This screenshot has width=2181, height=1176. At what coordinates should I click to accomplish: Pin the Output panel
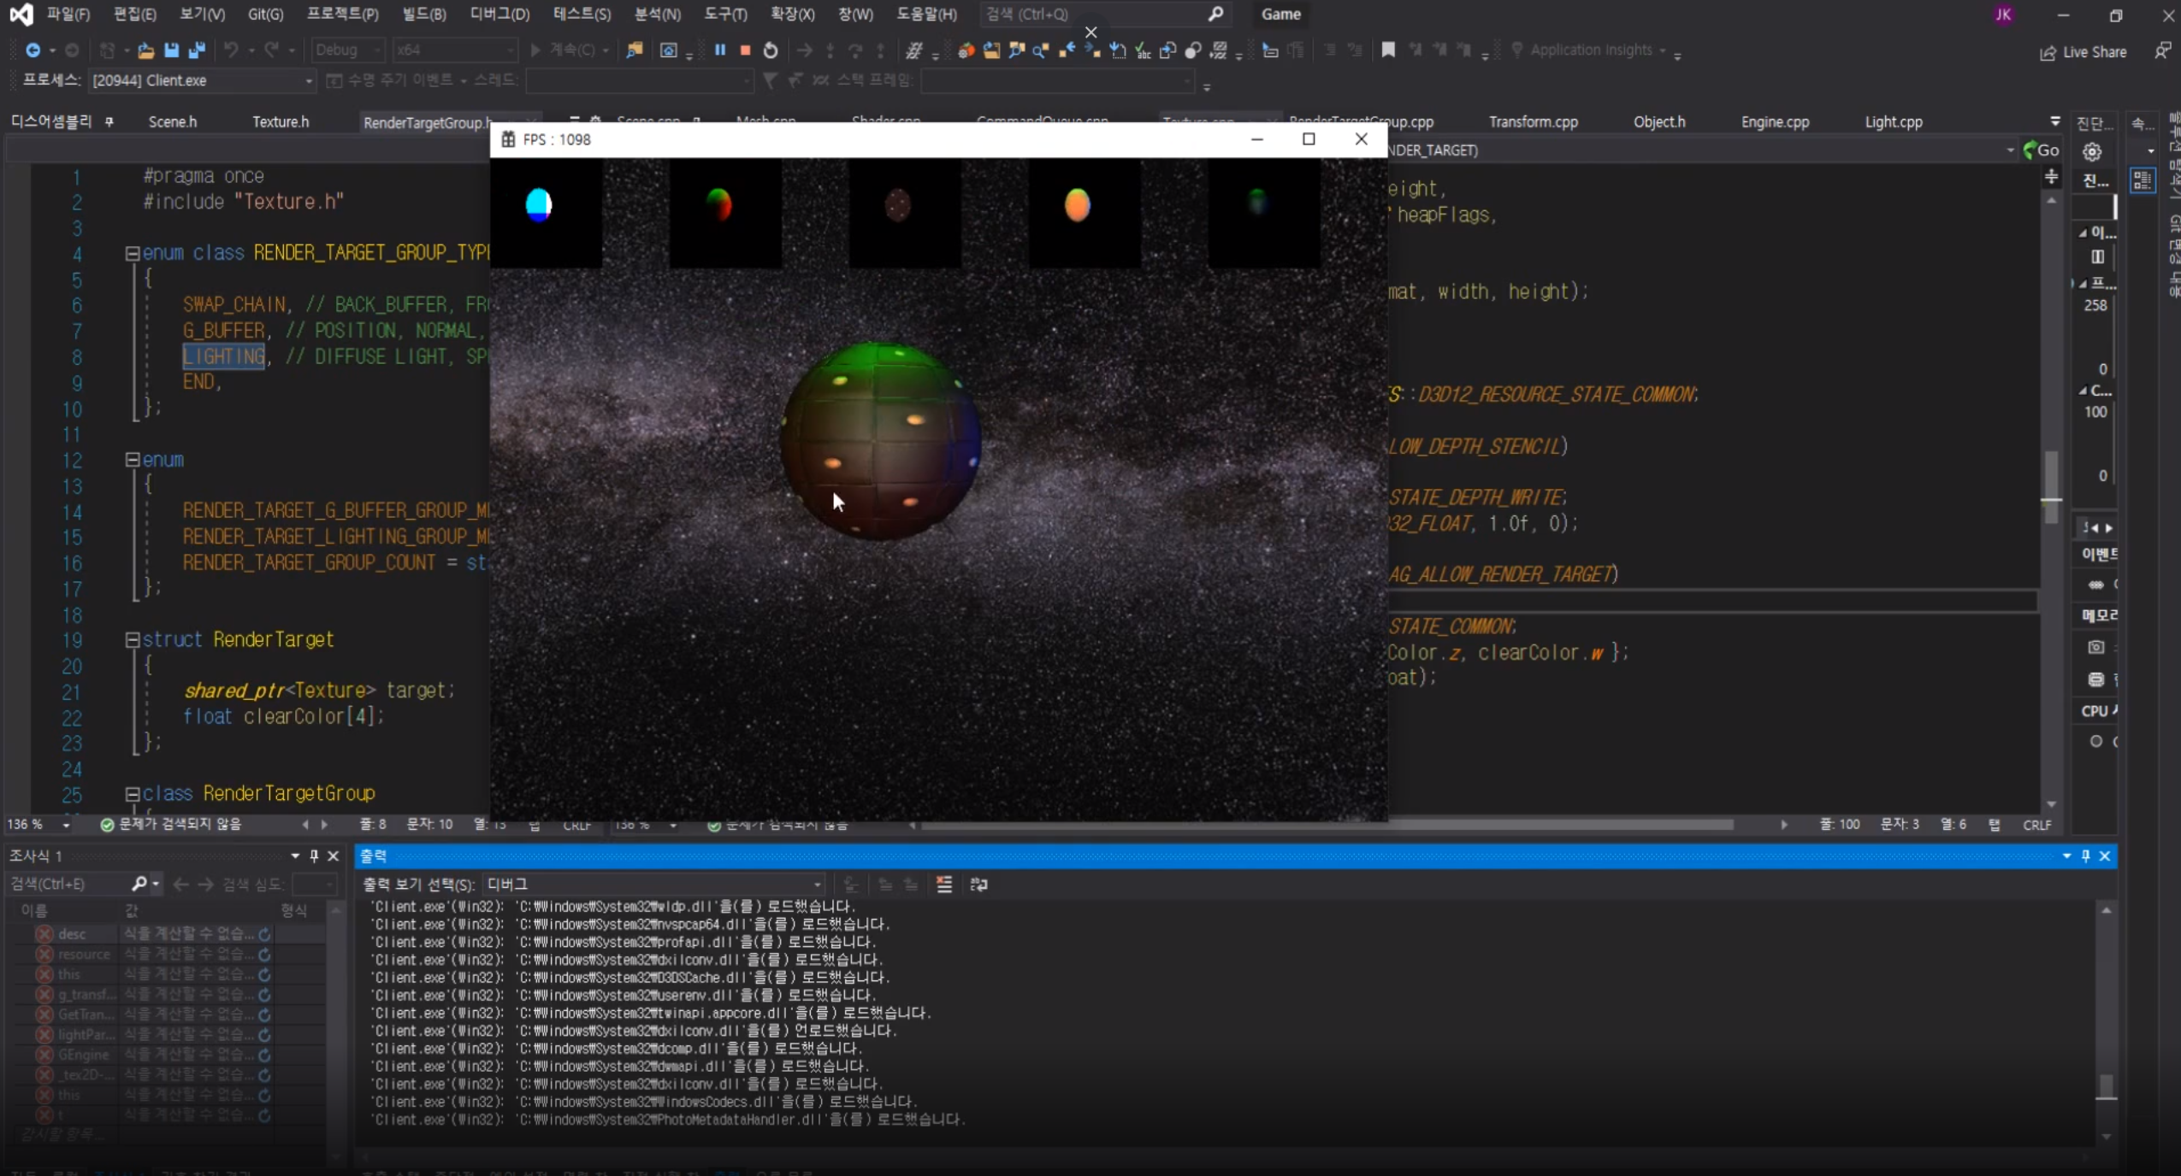click(2086, 856)
